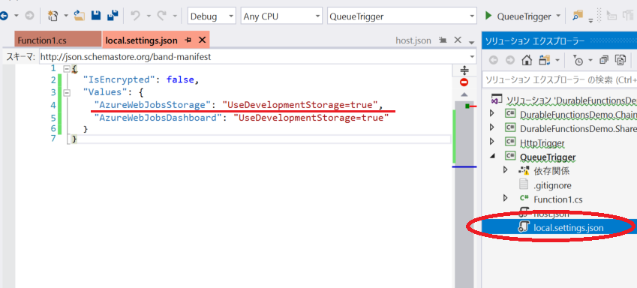Open the Undo history dropdown arrow
637x288 pixels.
click(149, 16)
